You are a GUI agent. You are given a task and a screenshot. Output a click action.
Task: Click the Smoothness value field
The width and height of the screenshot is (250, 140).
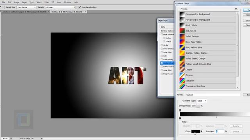pyautogui.click(x=194, y=106)
